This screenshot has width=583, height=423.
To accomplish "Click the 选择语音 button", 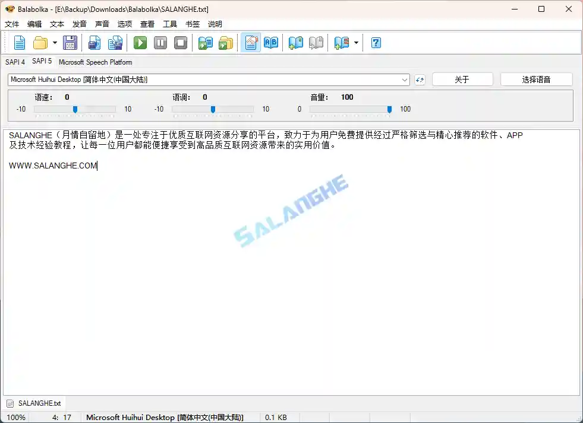I will [536, 79].
